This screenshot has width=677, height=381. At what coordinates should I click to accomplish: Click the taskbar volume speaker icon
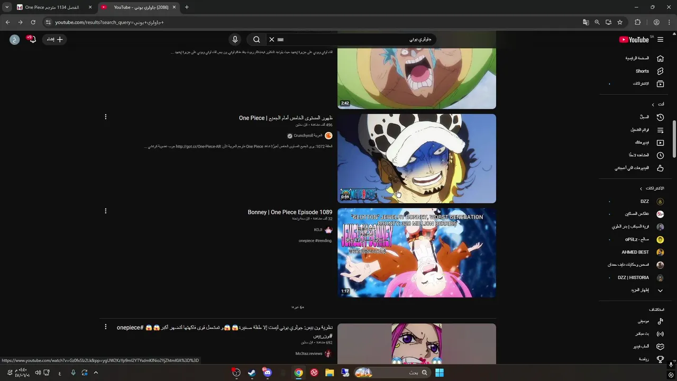(x=38, y=373)
